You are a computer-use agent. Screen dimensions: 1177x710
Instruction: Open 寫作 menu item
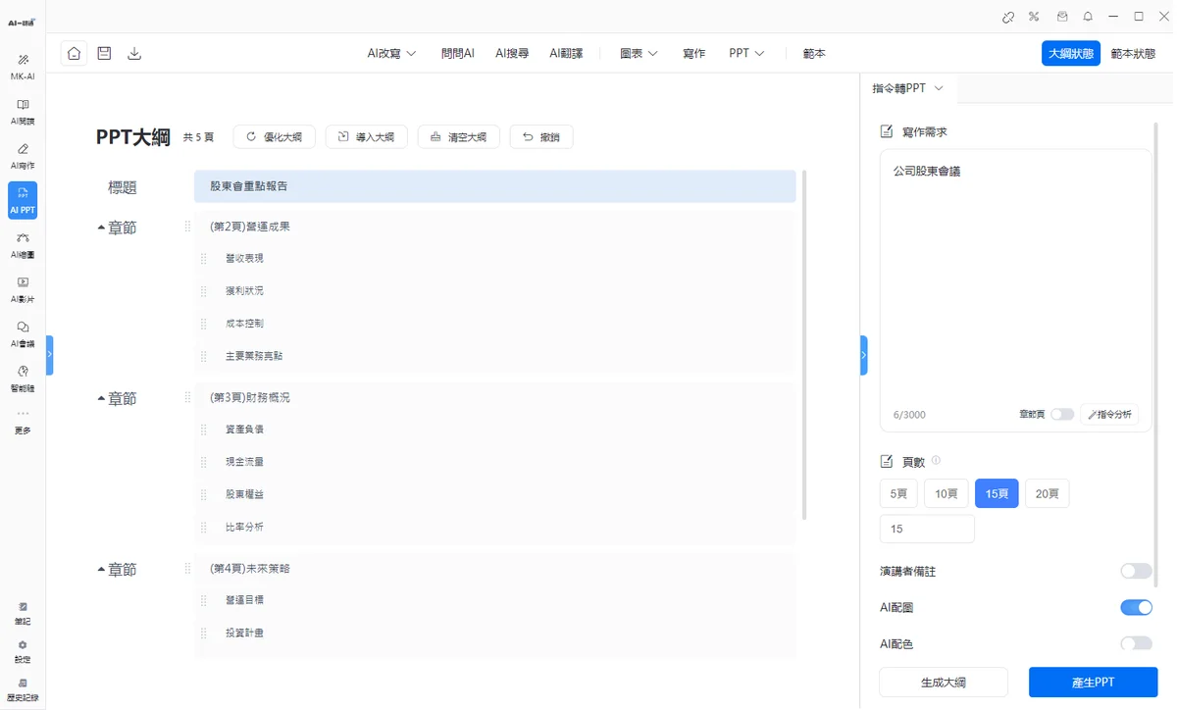pos(693,53)
